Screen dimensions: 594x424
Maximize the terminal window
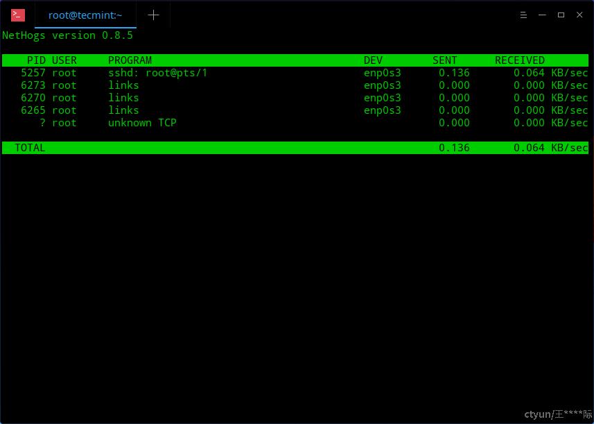[x=561, y=15]
